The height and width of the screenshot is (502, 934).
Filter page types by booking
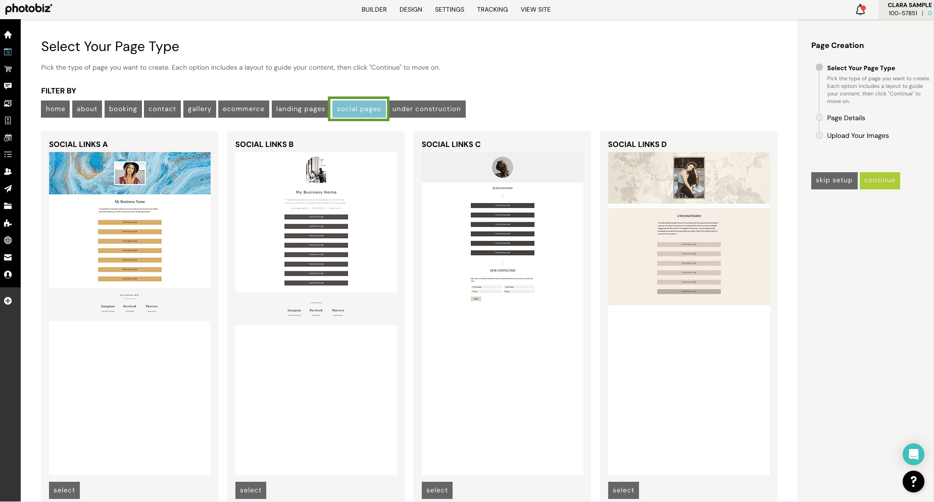tap(123, 109)
